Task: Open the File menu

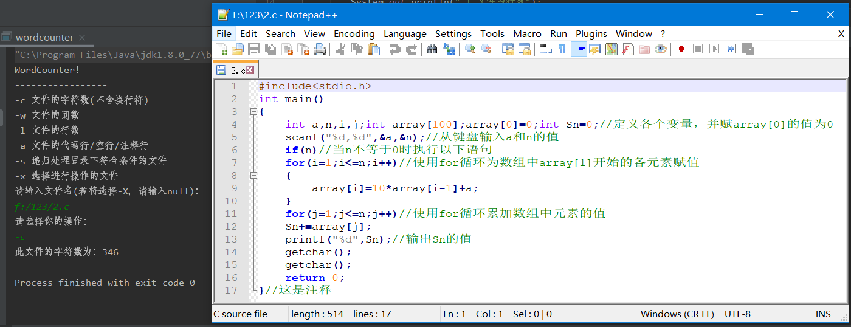Action: pos(224,34)
